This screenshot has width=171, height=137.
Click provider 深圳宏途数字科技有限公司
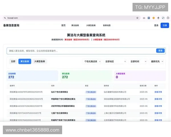(x=115, y=106)
